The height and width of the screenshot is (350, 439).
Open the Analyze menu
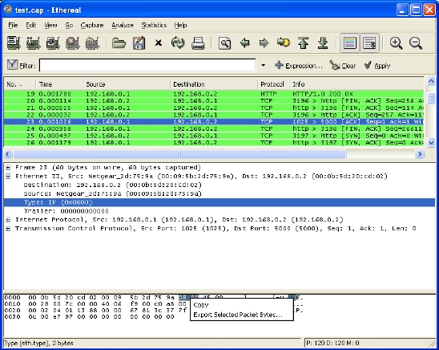coord(123,25)
